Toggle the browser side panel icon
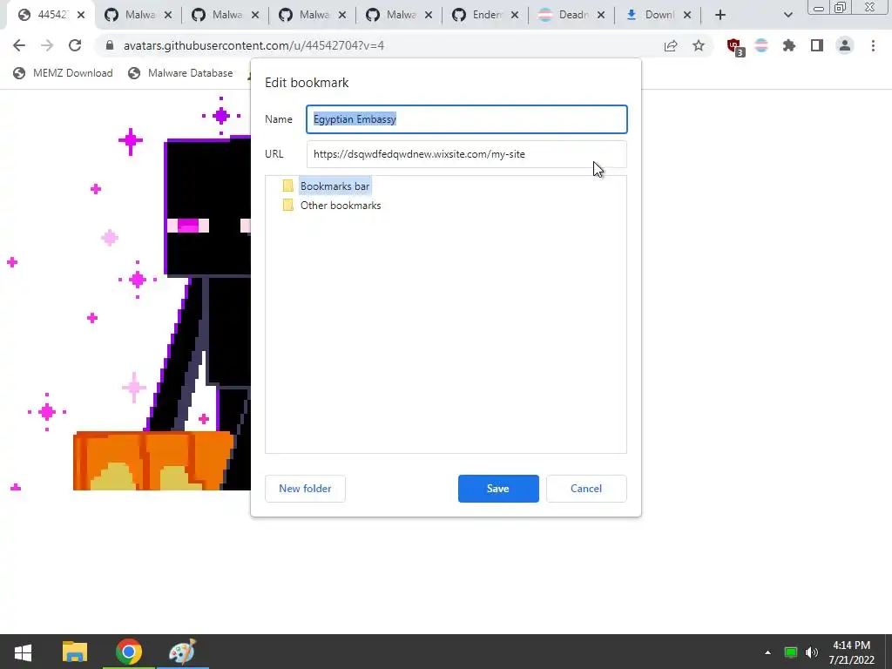This screenshot has height=669, width=892. point(817,45)
